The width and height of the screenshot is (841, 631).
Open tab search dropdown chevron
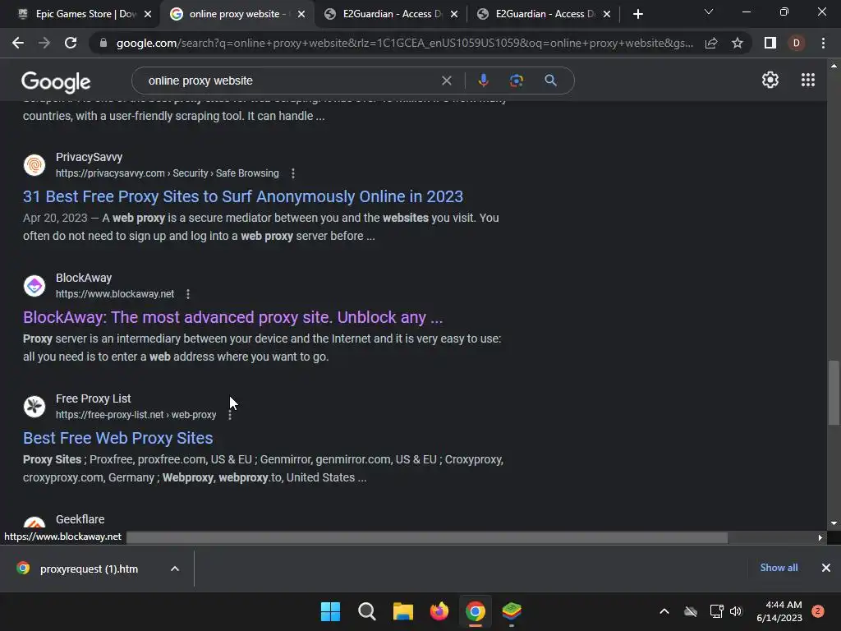point(709,12)
